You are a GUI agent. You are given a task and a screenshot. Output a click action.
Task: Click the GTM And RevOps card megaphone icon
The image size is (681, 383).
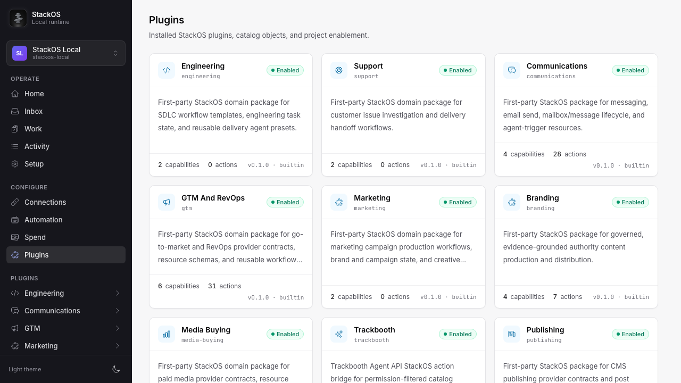click(167, 202)
